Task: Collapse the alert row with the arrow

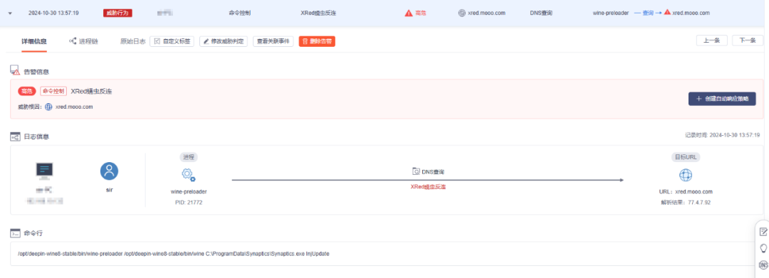Action: pyautogui.click(x=10, y=14)
